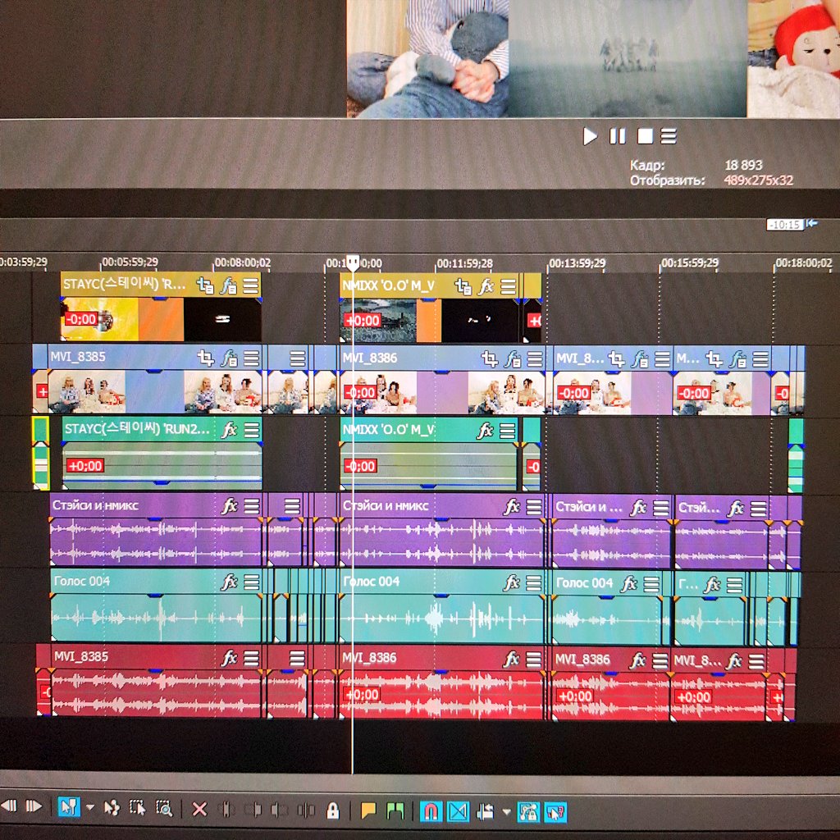Screen dimensions: 840x840
Task: Open menu of first Голос 004 event
Action: point(252,582)
